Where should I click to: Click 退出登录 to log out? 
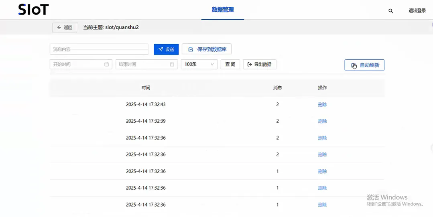point(417,11)
